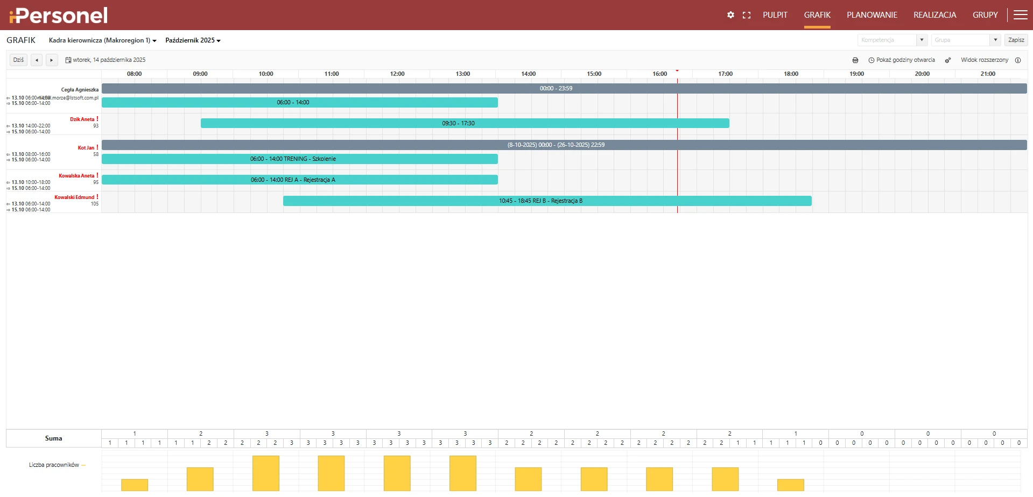The width and height of the screenshot is (1033, 497).
Task: Open the hamburger menu
Action: coord(1020,15)
